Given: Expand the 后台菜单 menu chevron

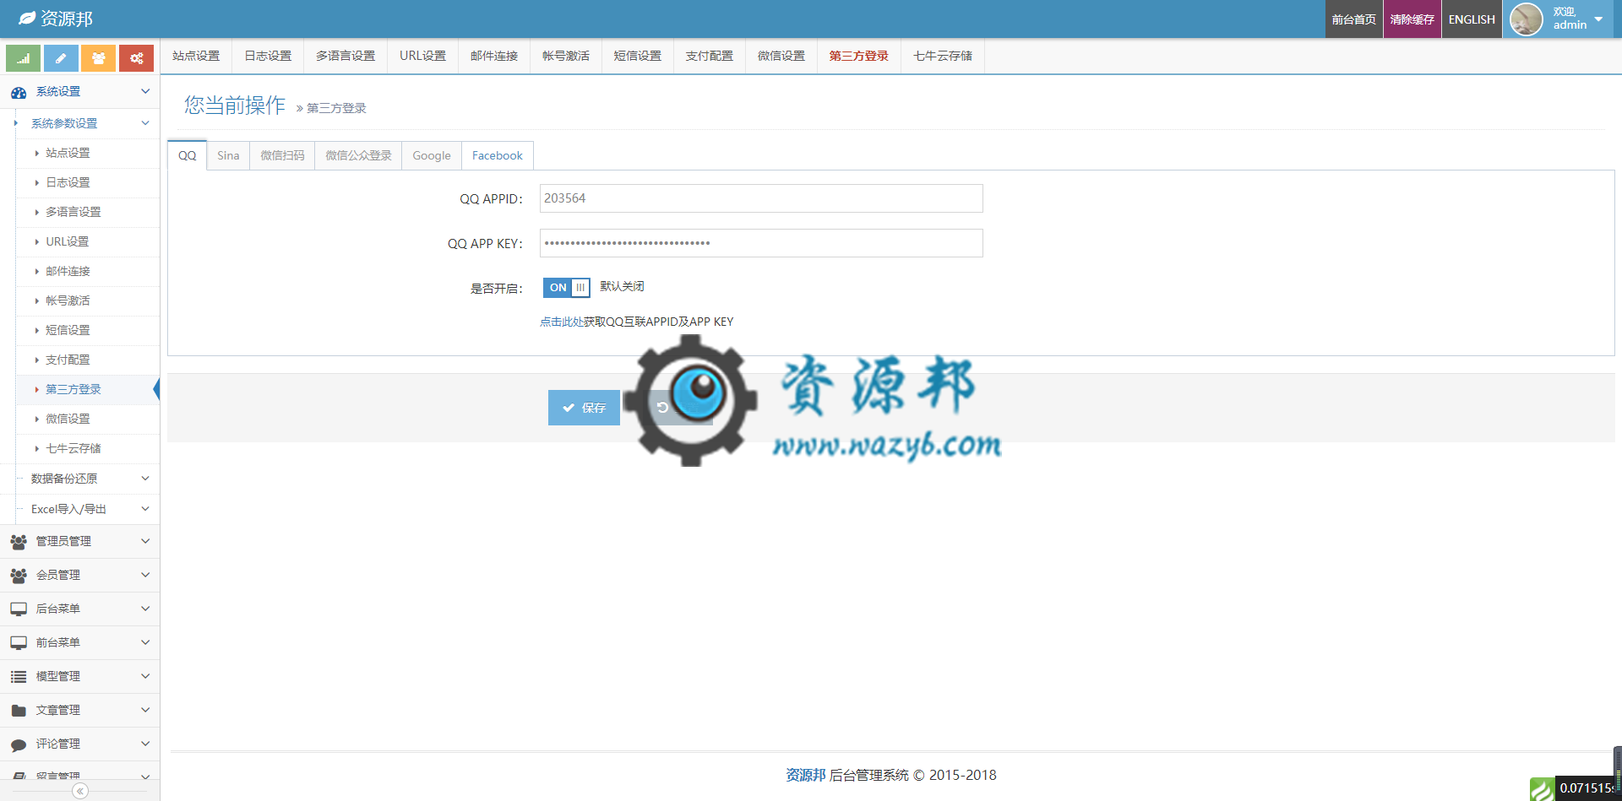Looking at the screenshot, I should [x=145, y=609].
